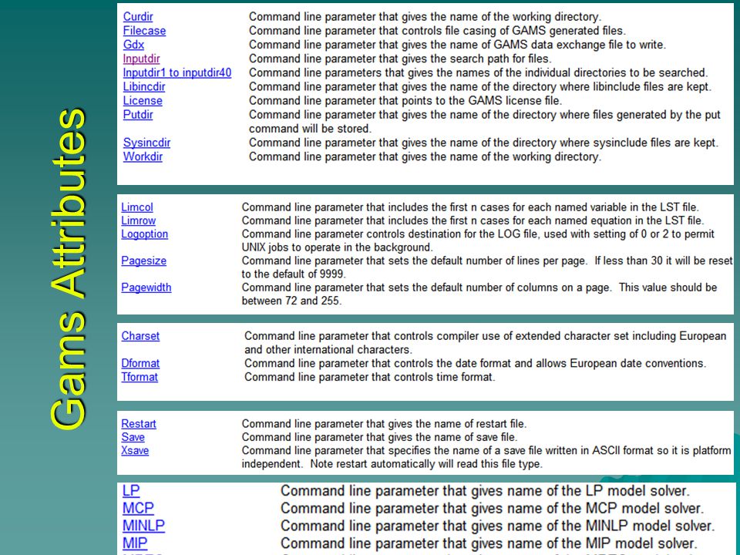Open the Logoption link
740x555 pixels.
point(144,234)
